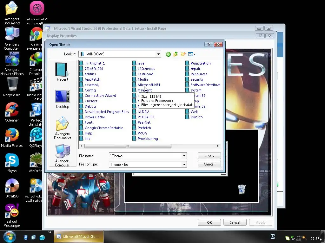This screenshot has width=325, height=243.
Task: Select Recent in places bar
Action: (62, 72)
